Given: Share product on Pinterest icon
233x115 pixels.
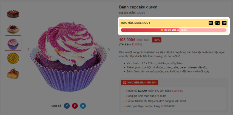Looking at the screenshot, I should click(x=75, y=106).
